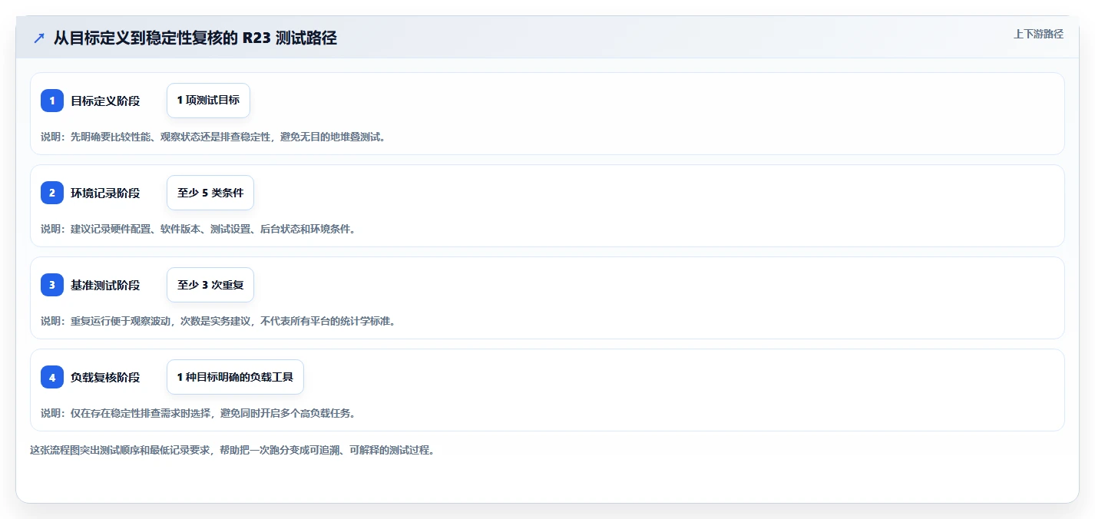
Task: Click the 上下游路径 label in the header
Action: (x=1038, y=34)
